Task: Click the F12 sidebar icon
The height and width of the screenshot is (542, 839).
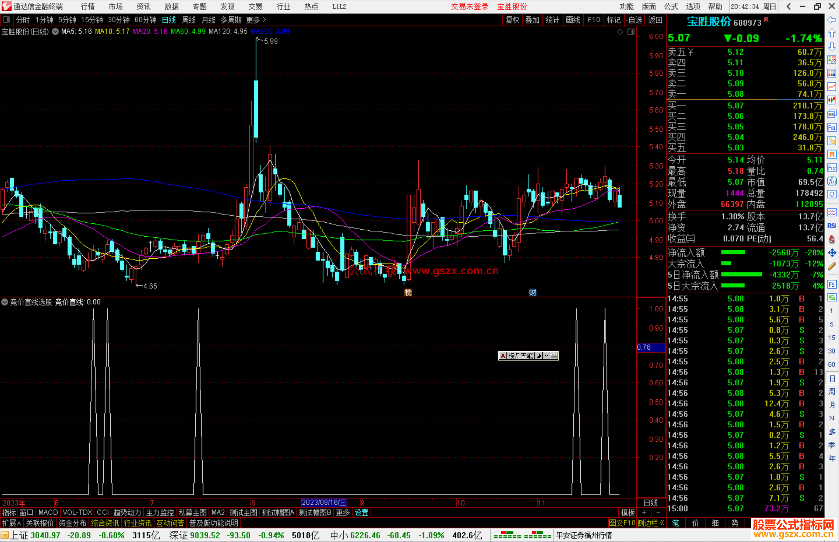Action: 832,168
